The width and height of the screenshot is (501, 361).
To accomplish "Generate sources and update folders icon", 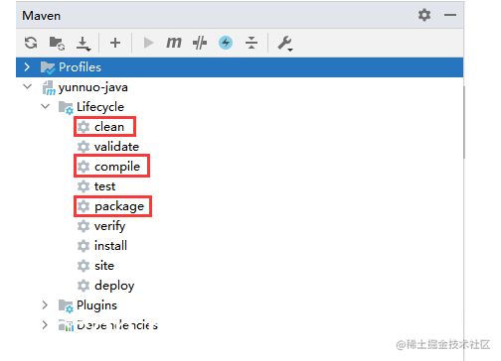I will pos(57,43).
